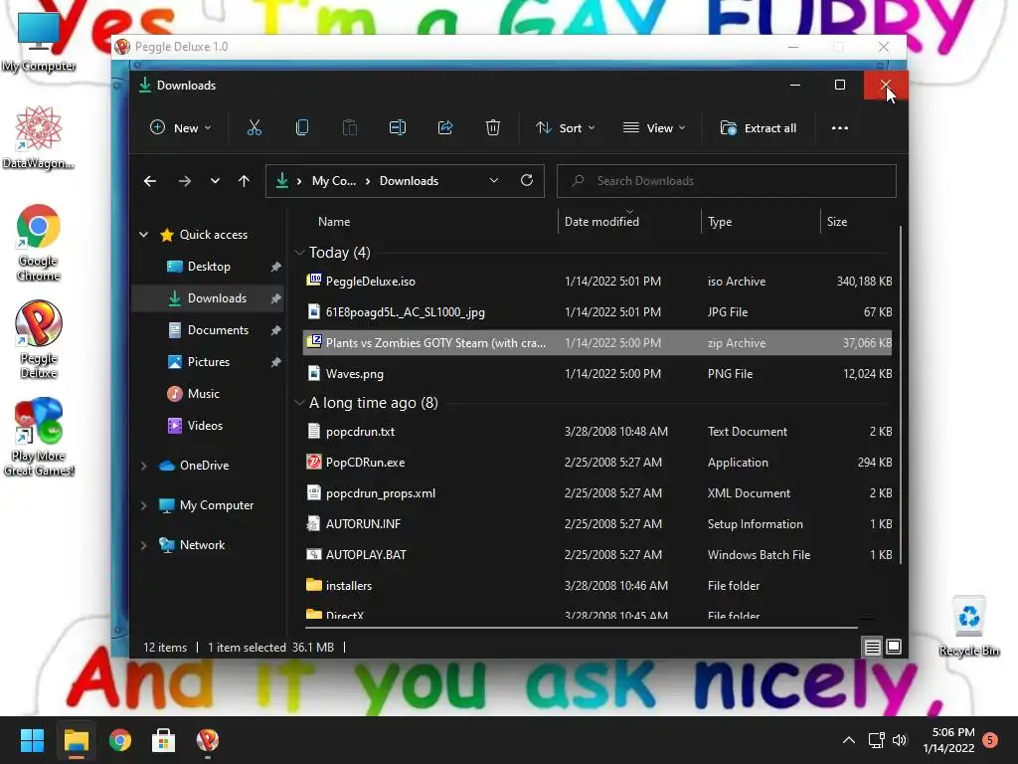Image resolution: width=1018 pixels, height=764 pixels.
Task: Click the vertical scrollbar of file list
Action: 900,394
